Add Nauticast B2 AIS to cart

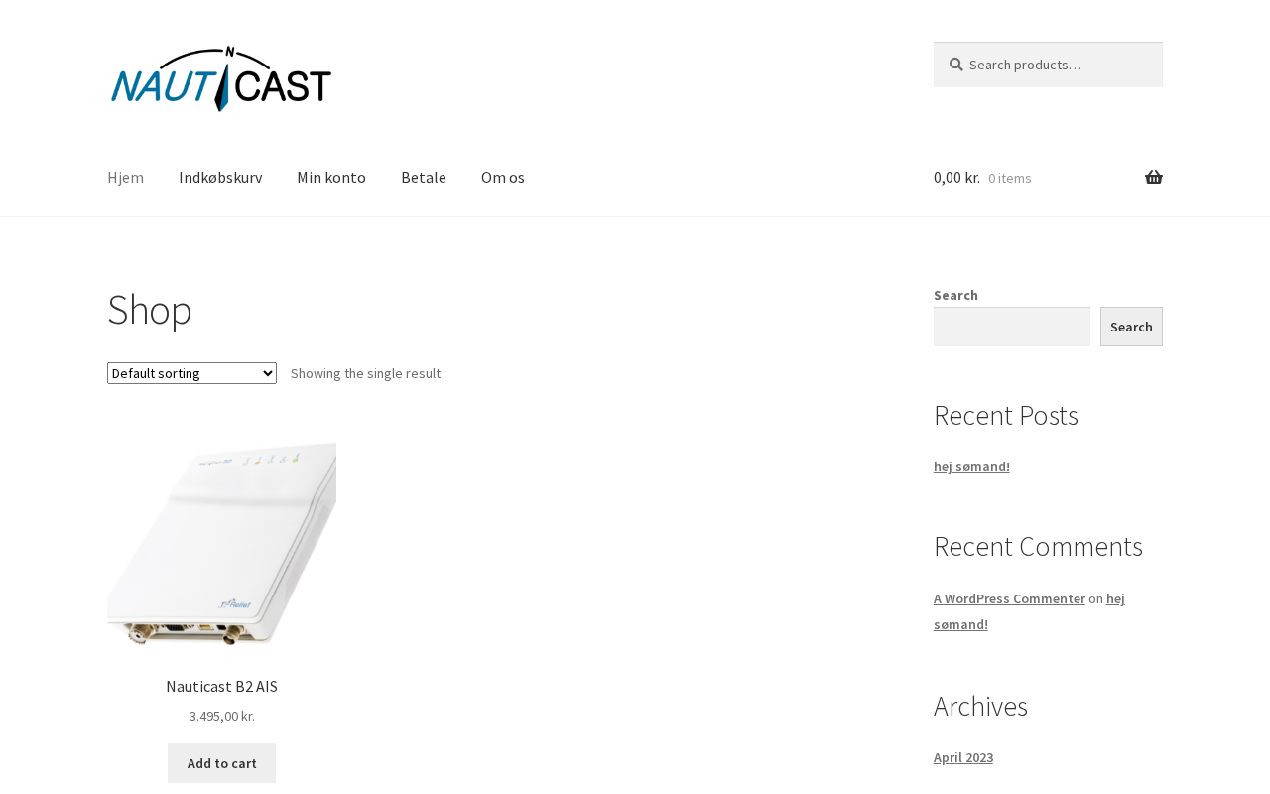(x=221, y=763)
